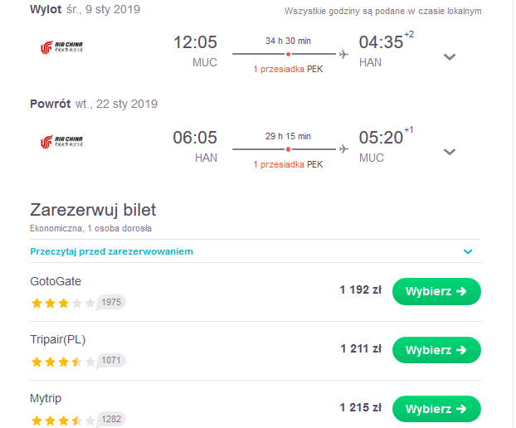516x428 pixels.
Task: Open GotoGate star rating
Action: tap(63, 303)
